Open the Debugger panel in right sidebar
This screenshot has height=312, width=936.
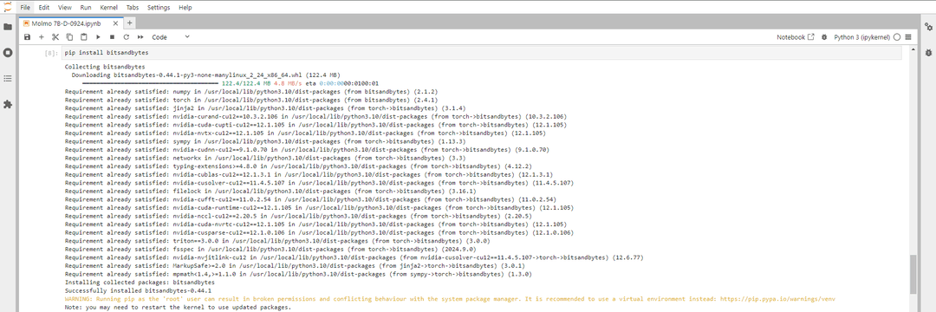point(928,53)
